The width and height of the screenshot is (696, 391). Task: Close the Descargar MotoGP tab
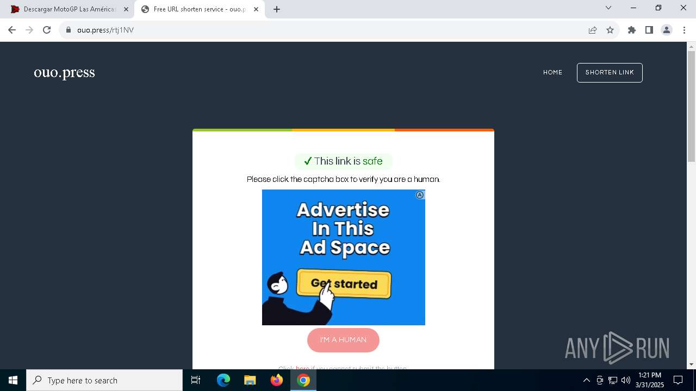click(126, 9)
